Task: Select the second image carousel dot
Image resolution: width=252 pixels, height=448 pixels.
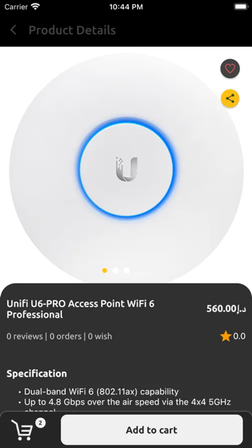Action: click(x=116, y=270)
